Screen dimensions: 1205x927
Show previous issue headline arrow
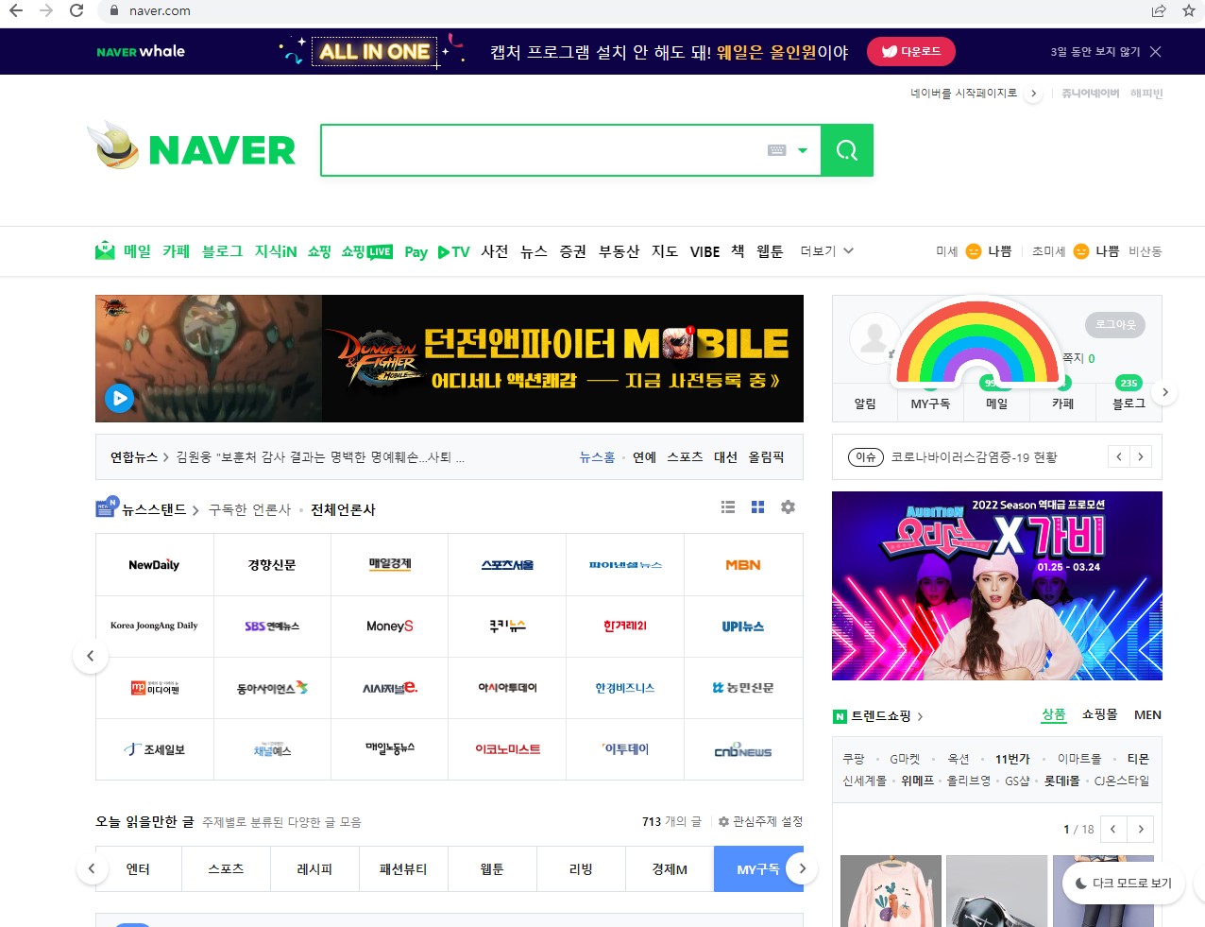(1119, 456)
